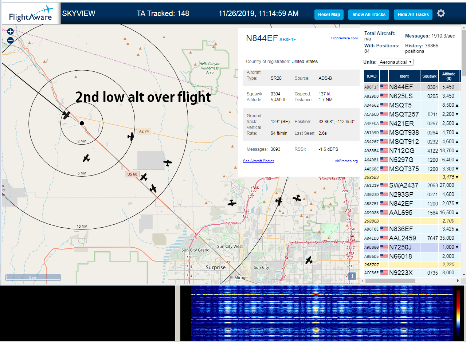466x342 pixels.
Task: Select the row with ICAO 2687D7
Action: coord(412,264)
